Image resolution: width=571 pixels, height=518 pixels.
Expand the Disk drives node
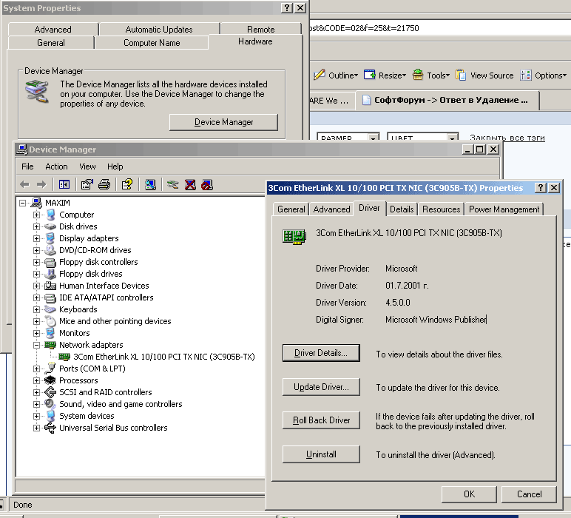pyautogui.click(x=36, y=226)
